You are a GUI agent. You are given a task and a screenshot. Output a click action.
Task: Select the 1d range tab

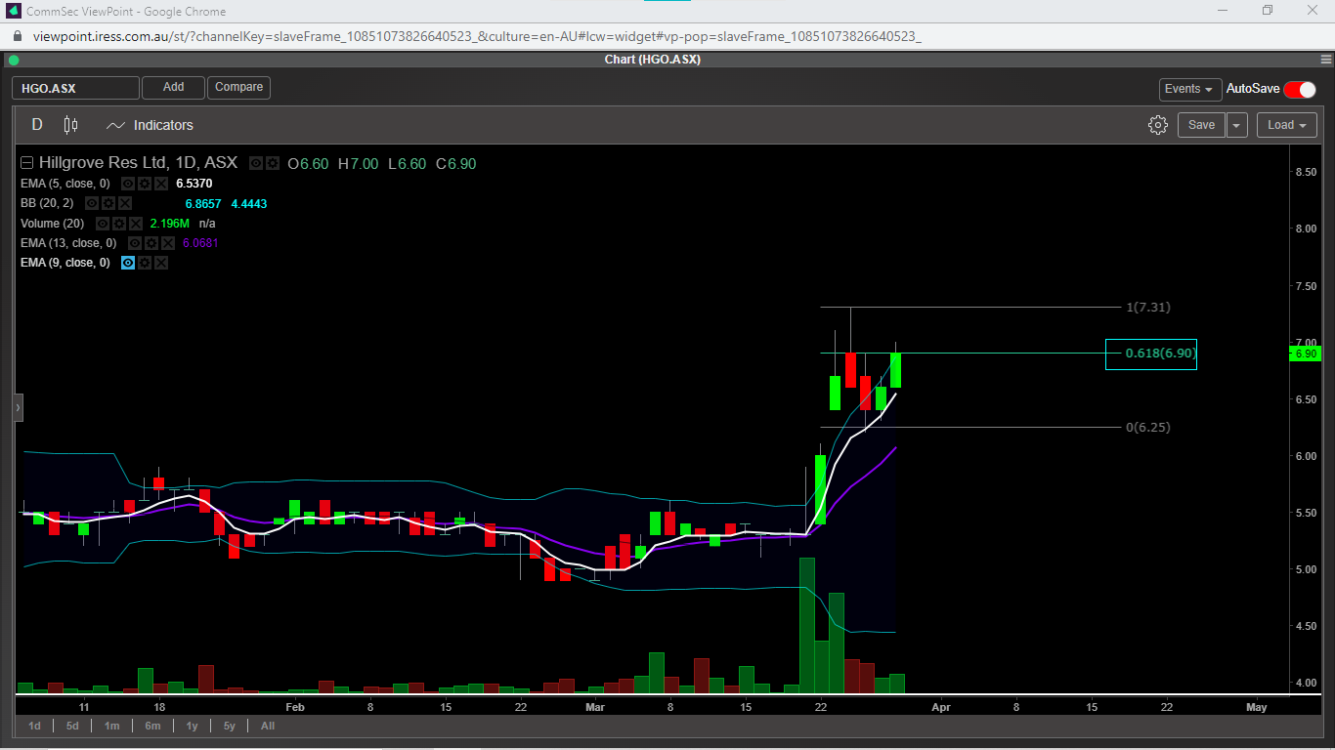tap(35, 726)
